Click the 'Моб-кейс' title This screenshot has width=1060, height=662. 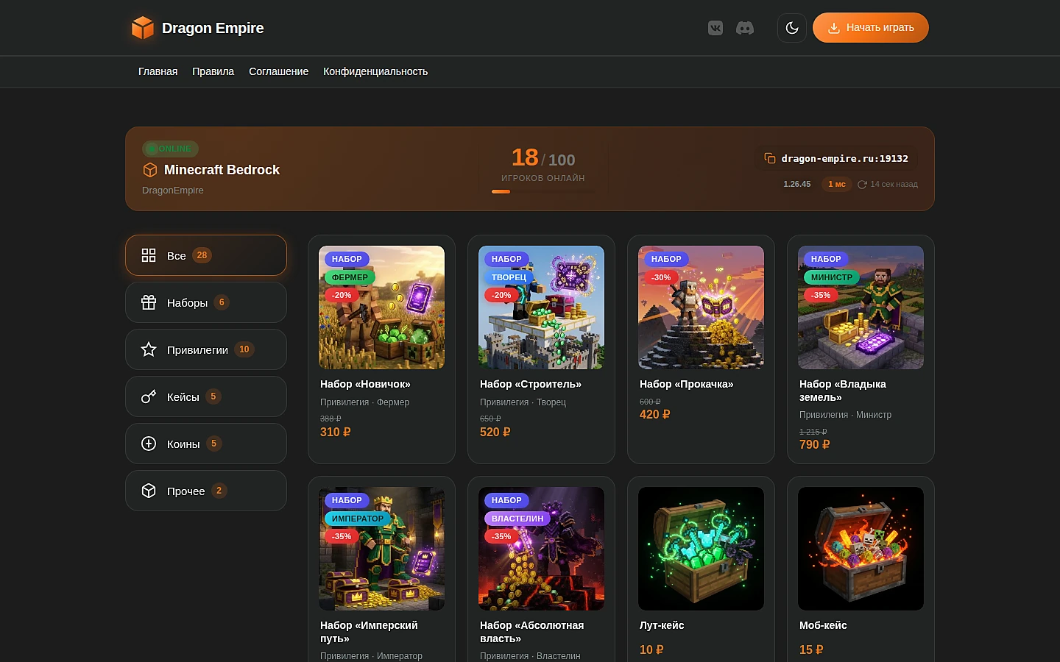823,625
